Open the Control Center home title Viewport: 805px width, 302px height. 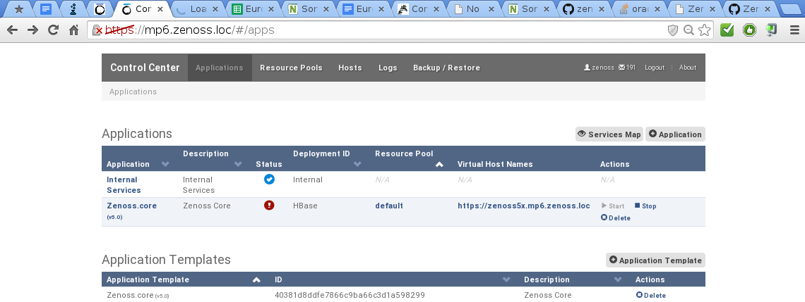145,68
